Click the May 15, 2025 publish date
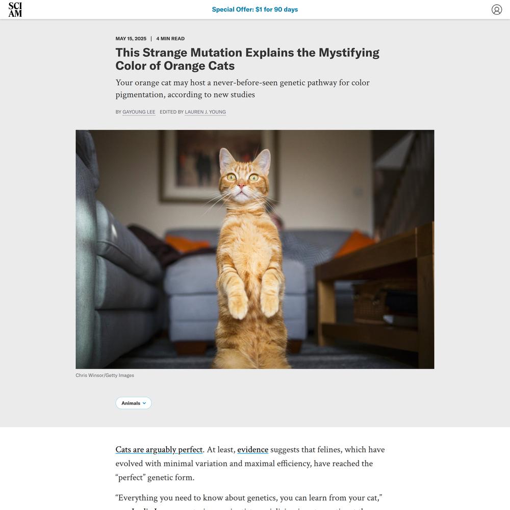510x510 pixels. (x=131, y=38)
